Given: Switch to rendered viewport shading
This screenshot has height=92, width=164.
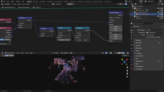Looking at the screenshot, I should click(x=124, y=53).
